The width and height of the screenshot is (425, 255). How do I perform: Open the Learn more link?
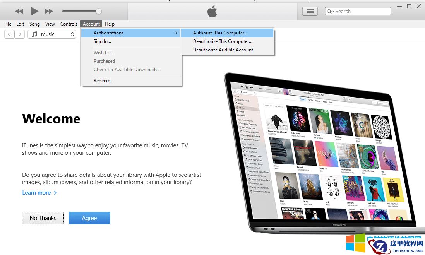click(39, 193)
